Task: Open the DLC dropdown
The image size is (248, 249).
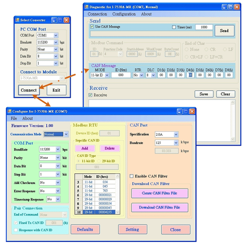Action: (x=153, y=75)
